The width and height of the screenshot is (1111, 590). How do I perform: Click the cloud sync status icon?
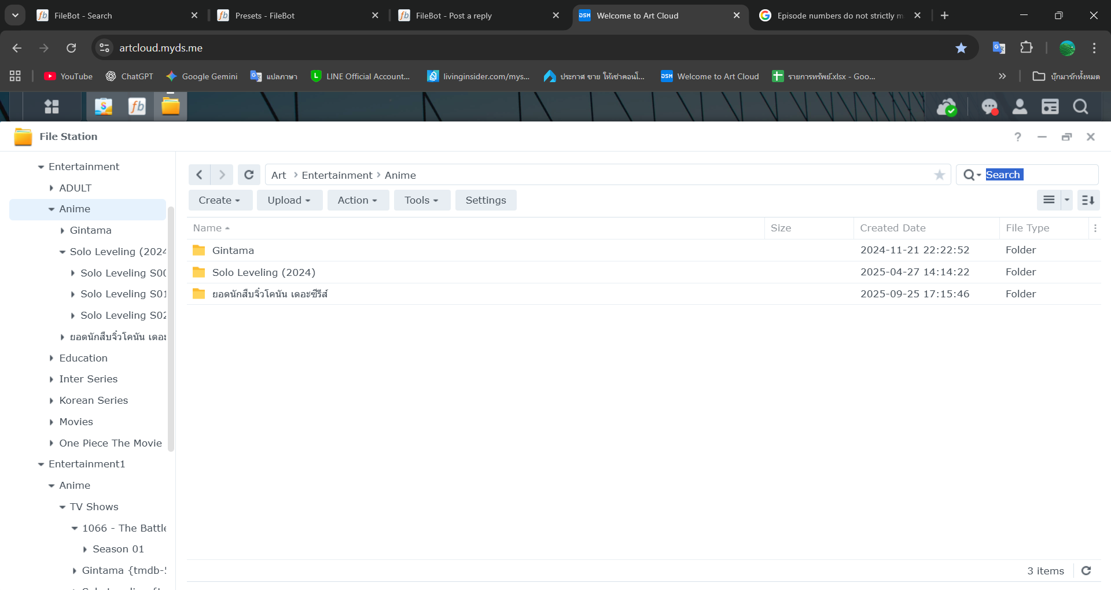click(x=946, y=107)
